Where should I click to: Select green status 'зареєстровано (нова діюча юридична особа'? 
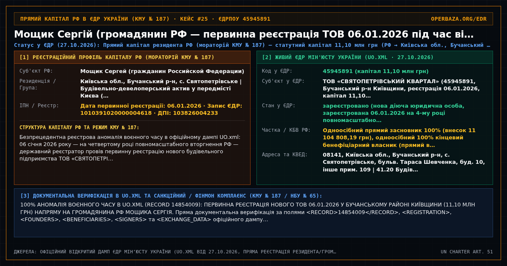click(x=393, y=113)
